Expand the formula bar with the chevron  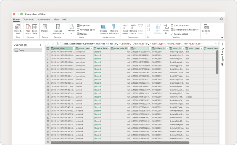pos(216,44)
